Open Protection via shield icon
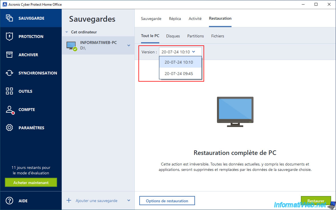336x210 pixels. (9, 37)
